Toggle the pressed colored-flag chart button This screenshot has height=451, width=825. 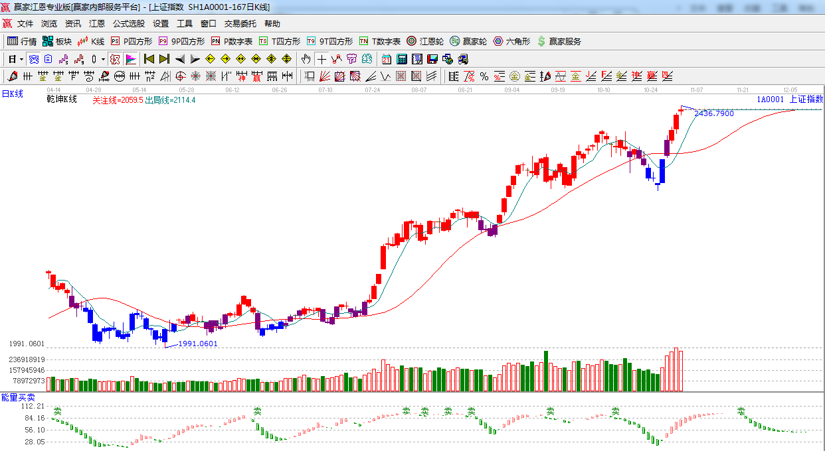(130, 59)
